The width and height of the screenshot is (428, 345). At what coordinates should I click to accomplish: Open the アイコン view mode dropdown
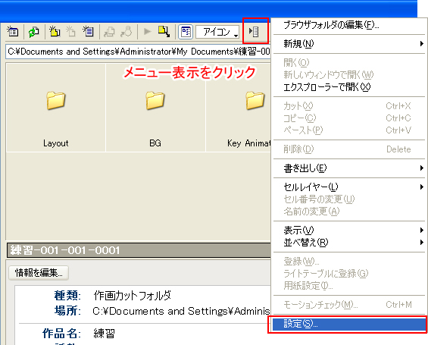tap(217, 32)
